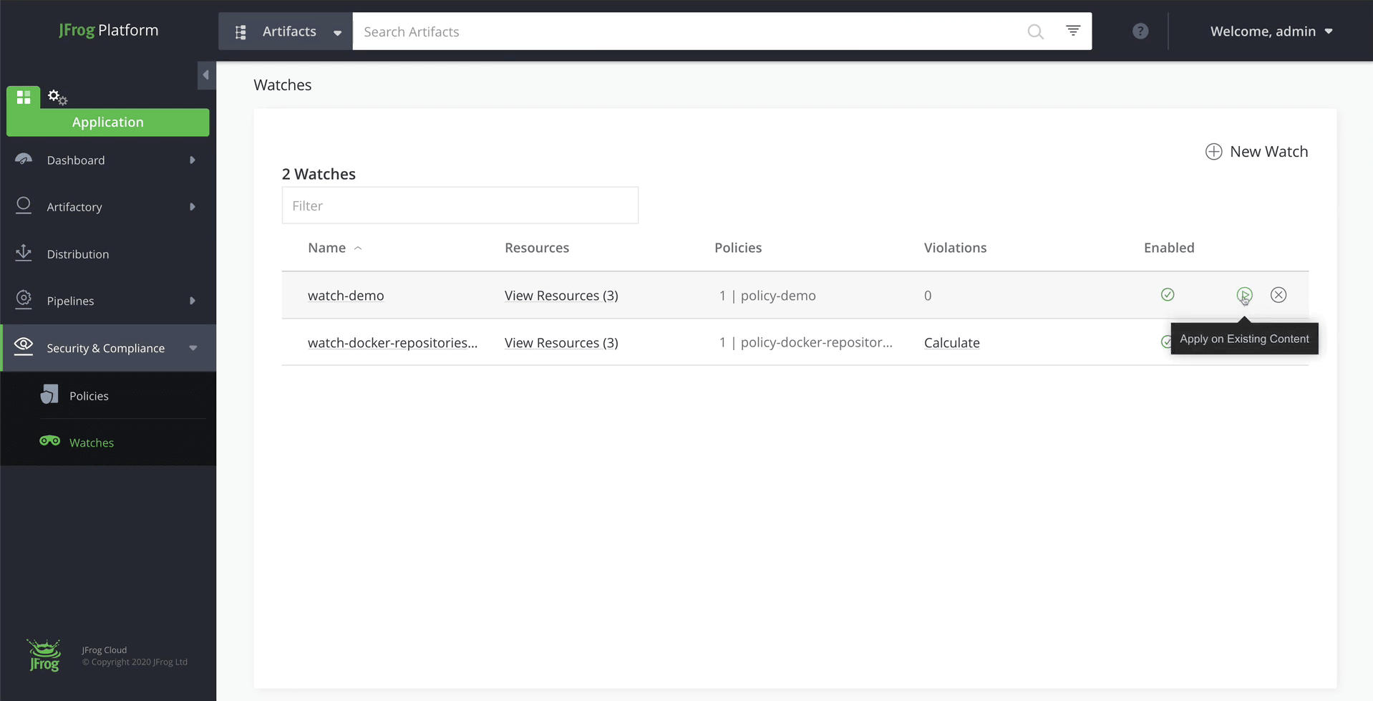The image size is (1373, 701).
Task: Select the Application module grid icon
Action: point(24,97)
